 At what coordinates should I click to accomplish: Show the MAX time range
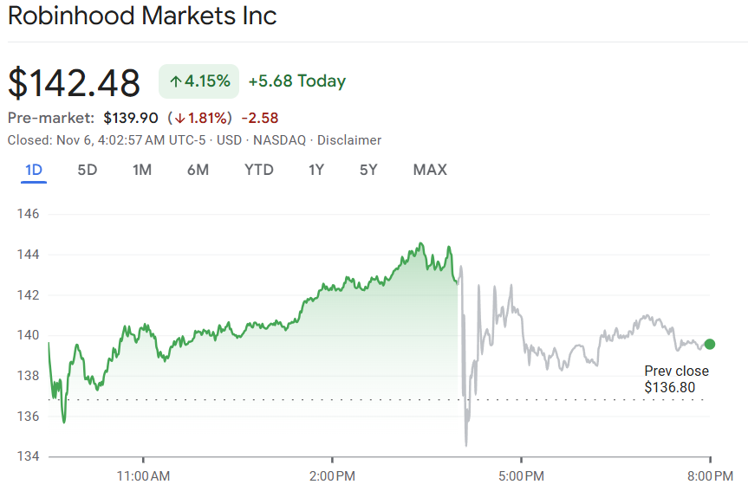(x=430, y=170)
